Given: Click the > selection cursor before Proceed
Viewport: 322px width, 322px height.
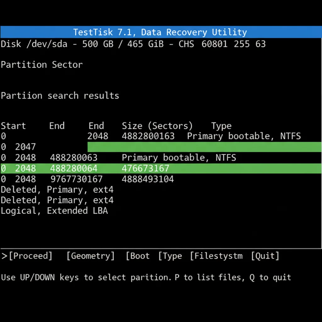Looking at the screenshot, I should pos(4,256).
